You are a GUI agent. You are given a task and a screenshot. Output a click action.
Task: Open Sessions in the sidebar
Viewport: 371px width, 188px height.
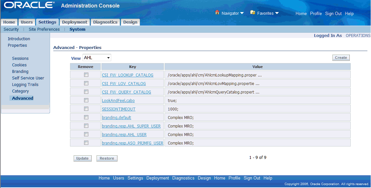(20, 59)
